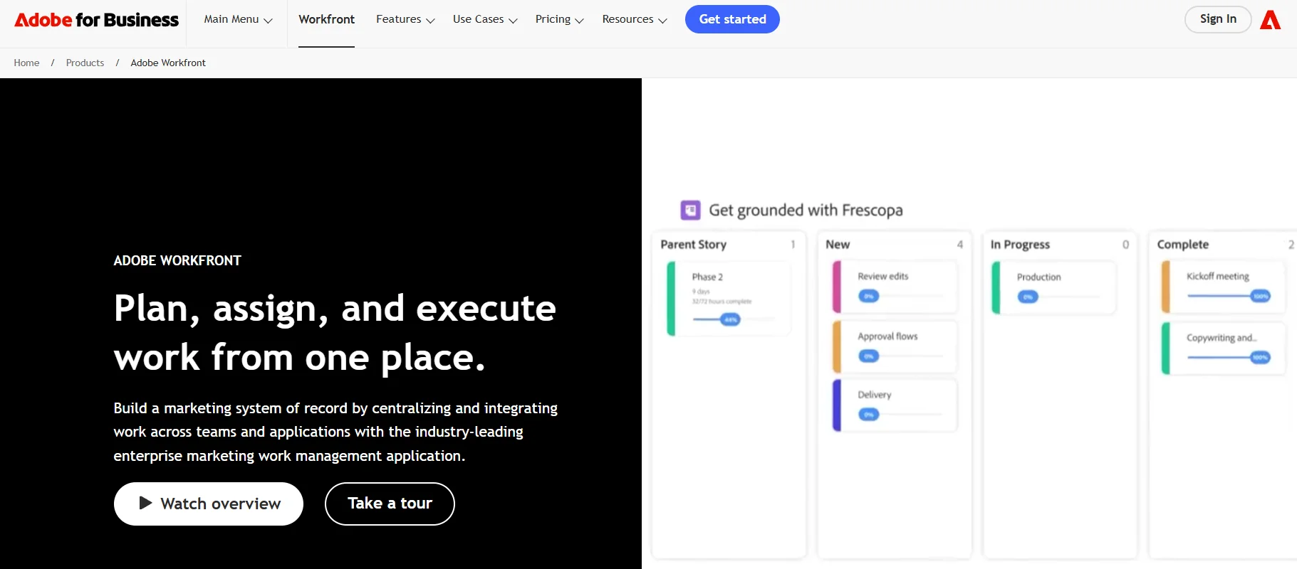Click the Adobe for Business logo

[x=95, y=19]
